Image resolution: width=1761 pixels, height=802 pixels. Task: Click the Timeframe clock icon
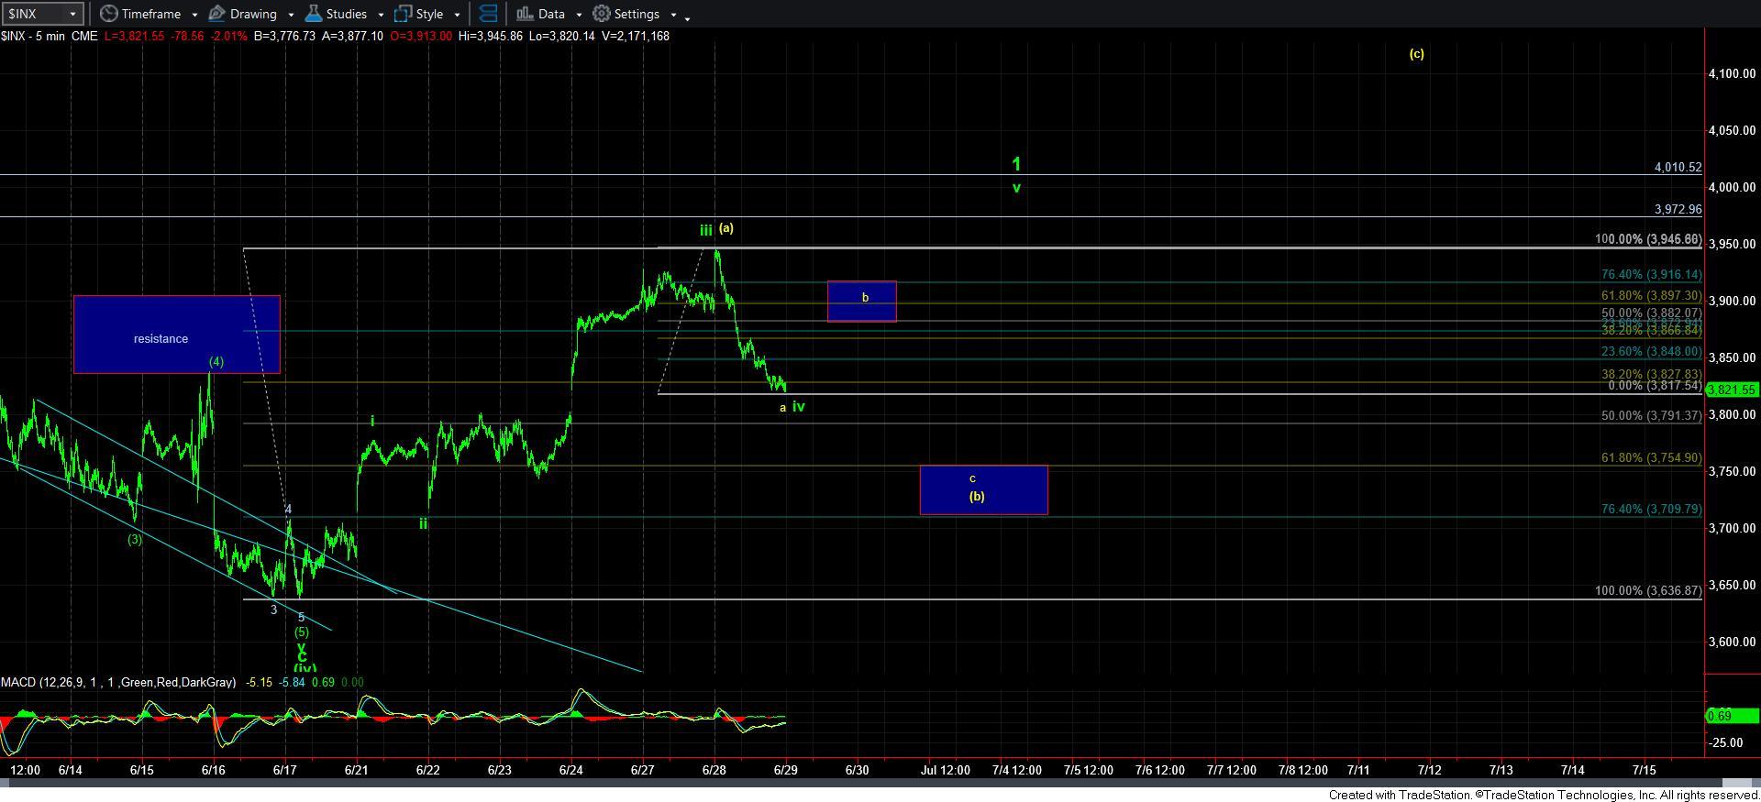pyautogui.click(x=109, y=14)
